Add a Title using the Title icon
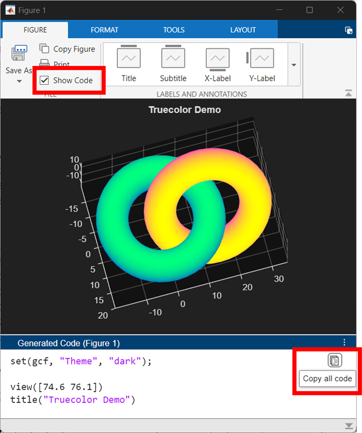This screenshot has height=433, width=362. click(x=129, y=58)
